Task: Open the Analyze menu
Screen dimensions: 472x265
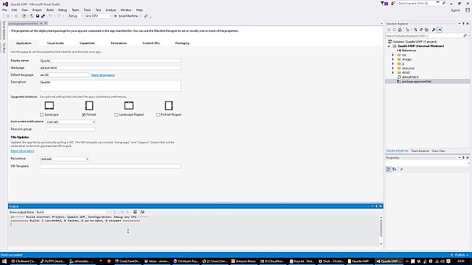Action: [110, 10]
